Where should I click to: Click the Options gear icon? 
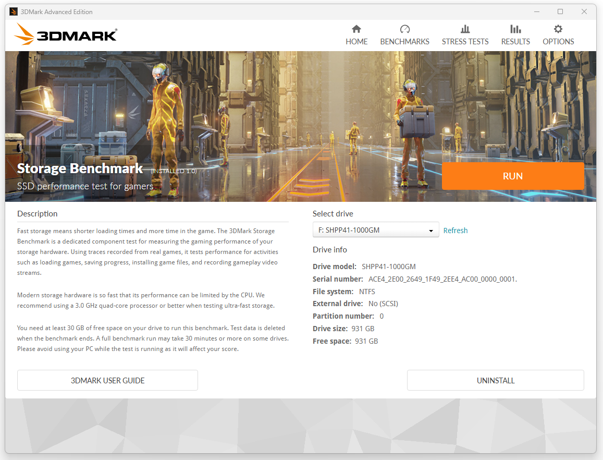[558, 29]
